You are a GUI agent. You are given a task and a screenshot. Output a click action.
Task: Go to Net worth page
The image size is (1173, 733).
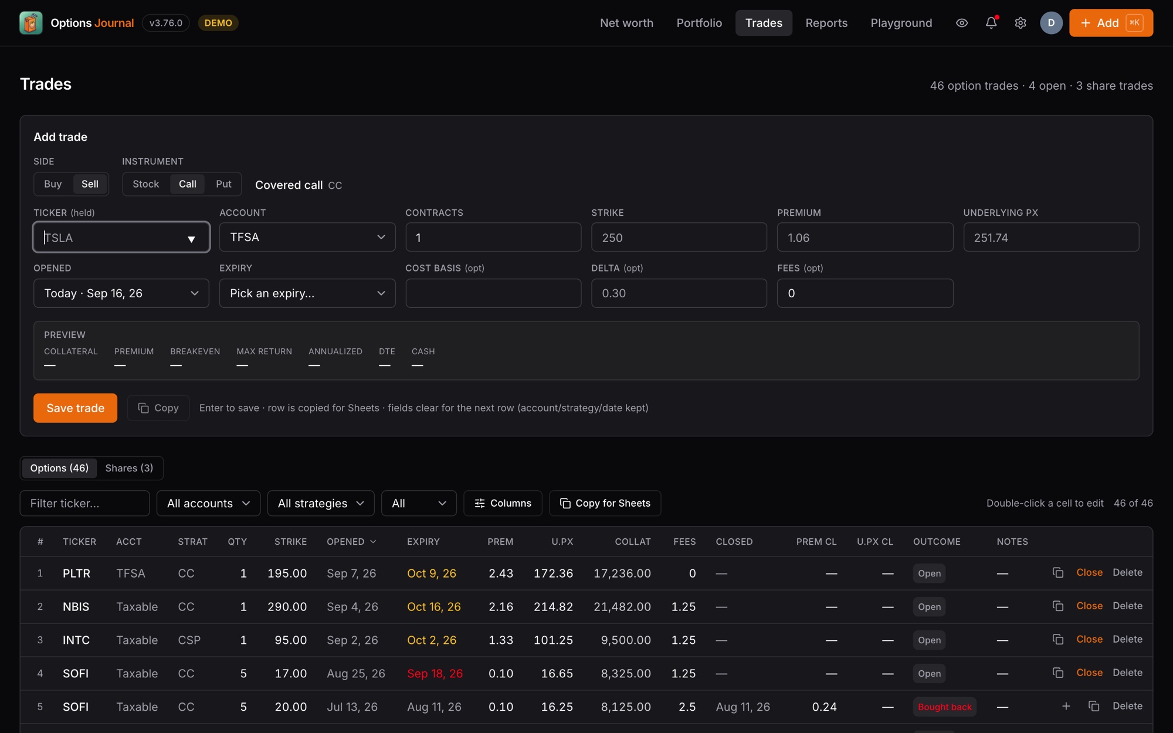[626, 23]
